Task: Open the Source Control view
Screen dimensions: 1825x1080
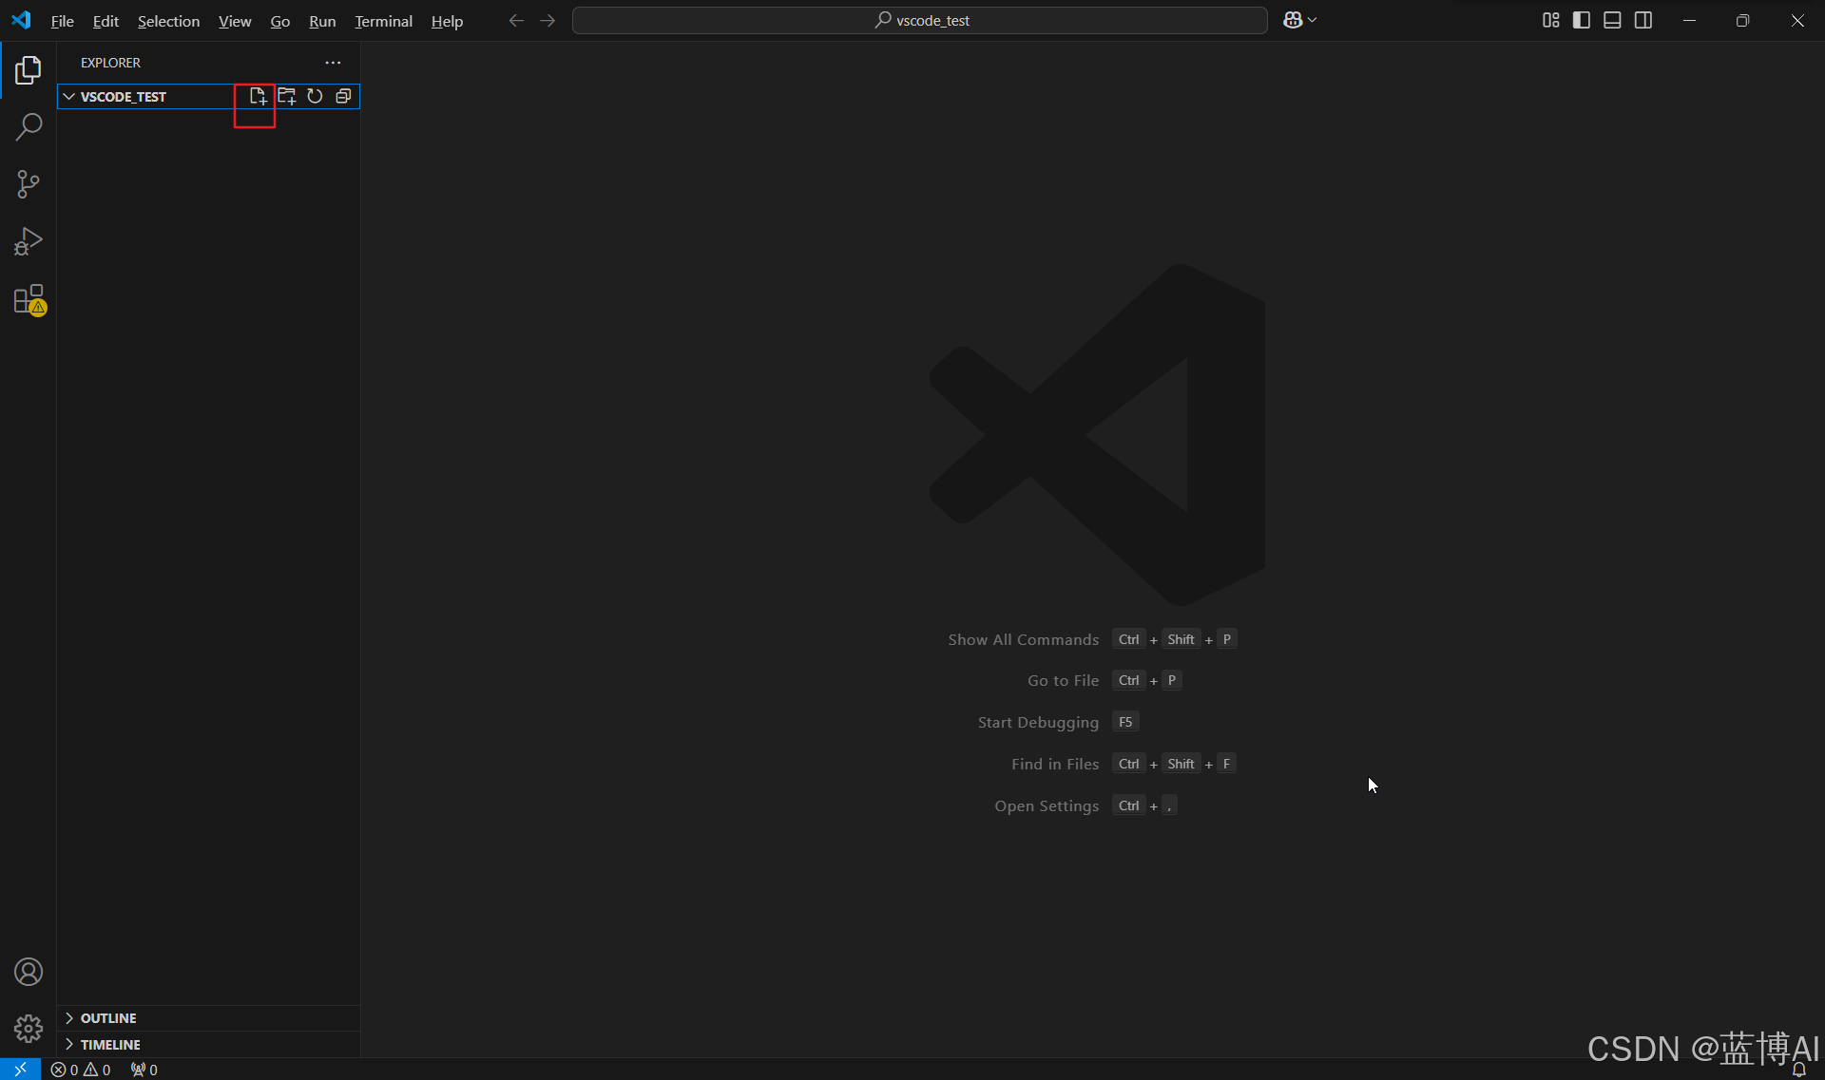Action: (x=29, y=184)
